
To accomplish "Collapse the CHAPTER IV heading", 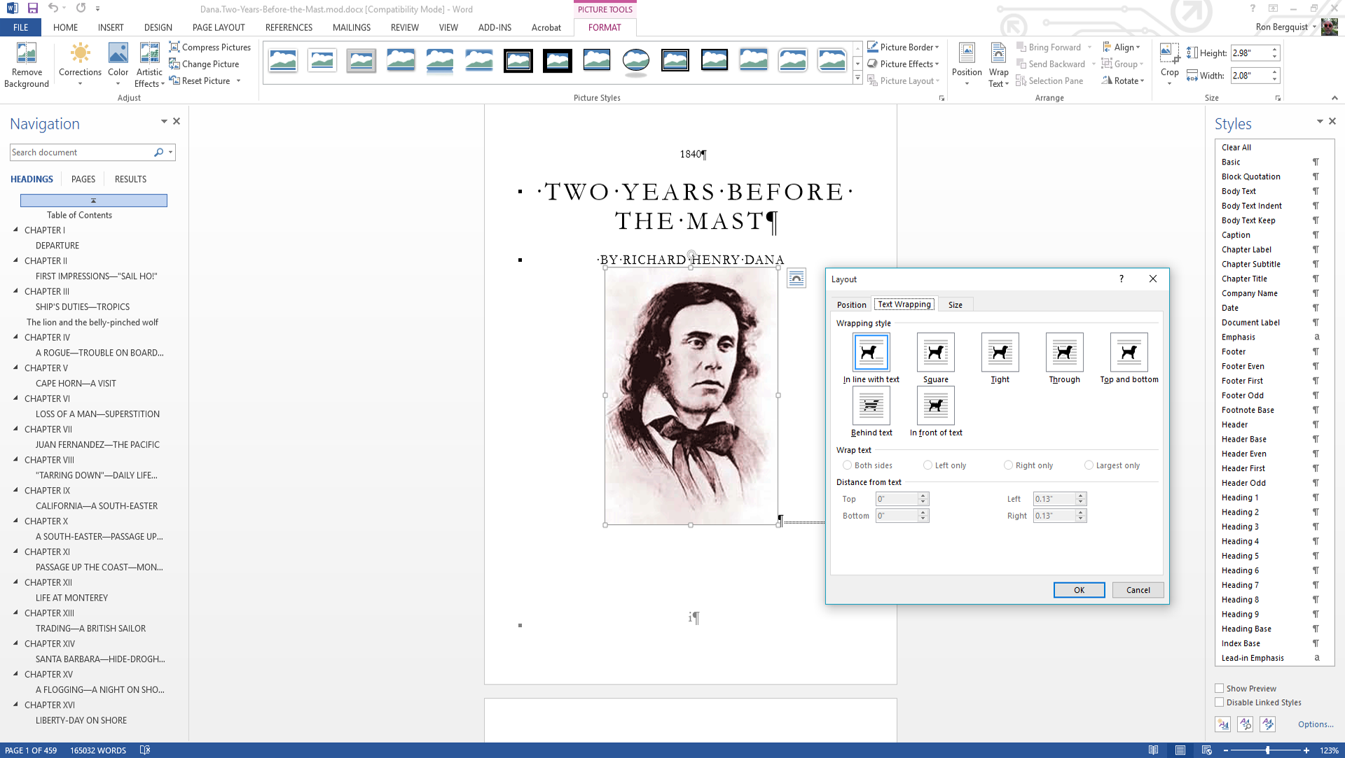I will click(x=16, y=337).
